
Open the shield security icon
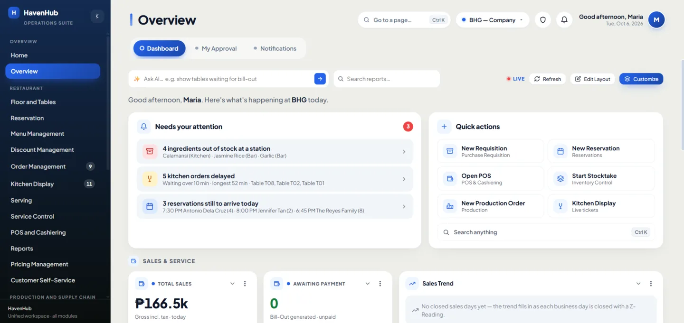pos(543,20)
